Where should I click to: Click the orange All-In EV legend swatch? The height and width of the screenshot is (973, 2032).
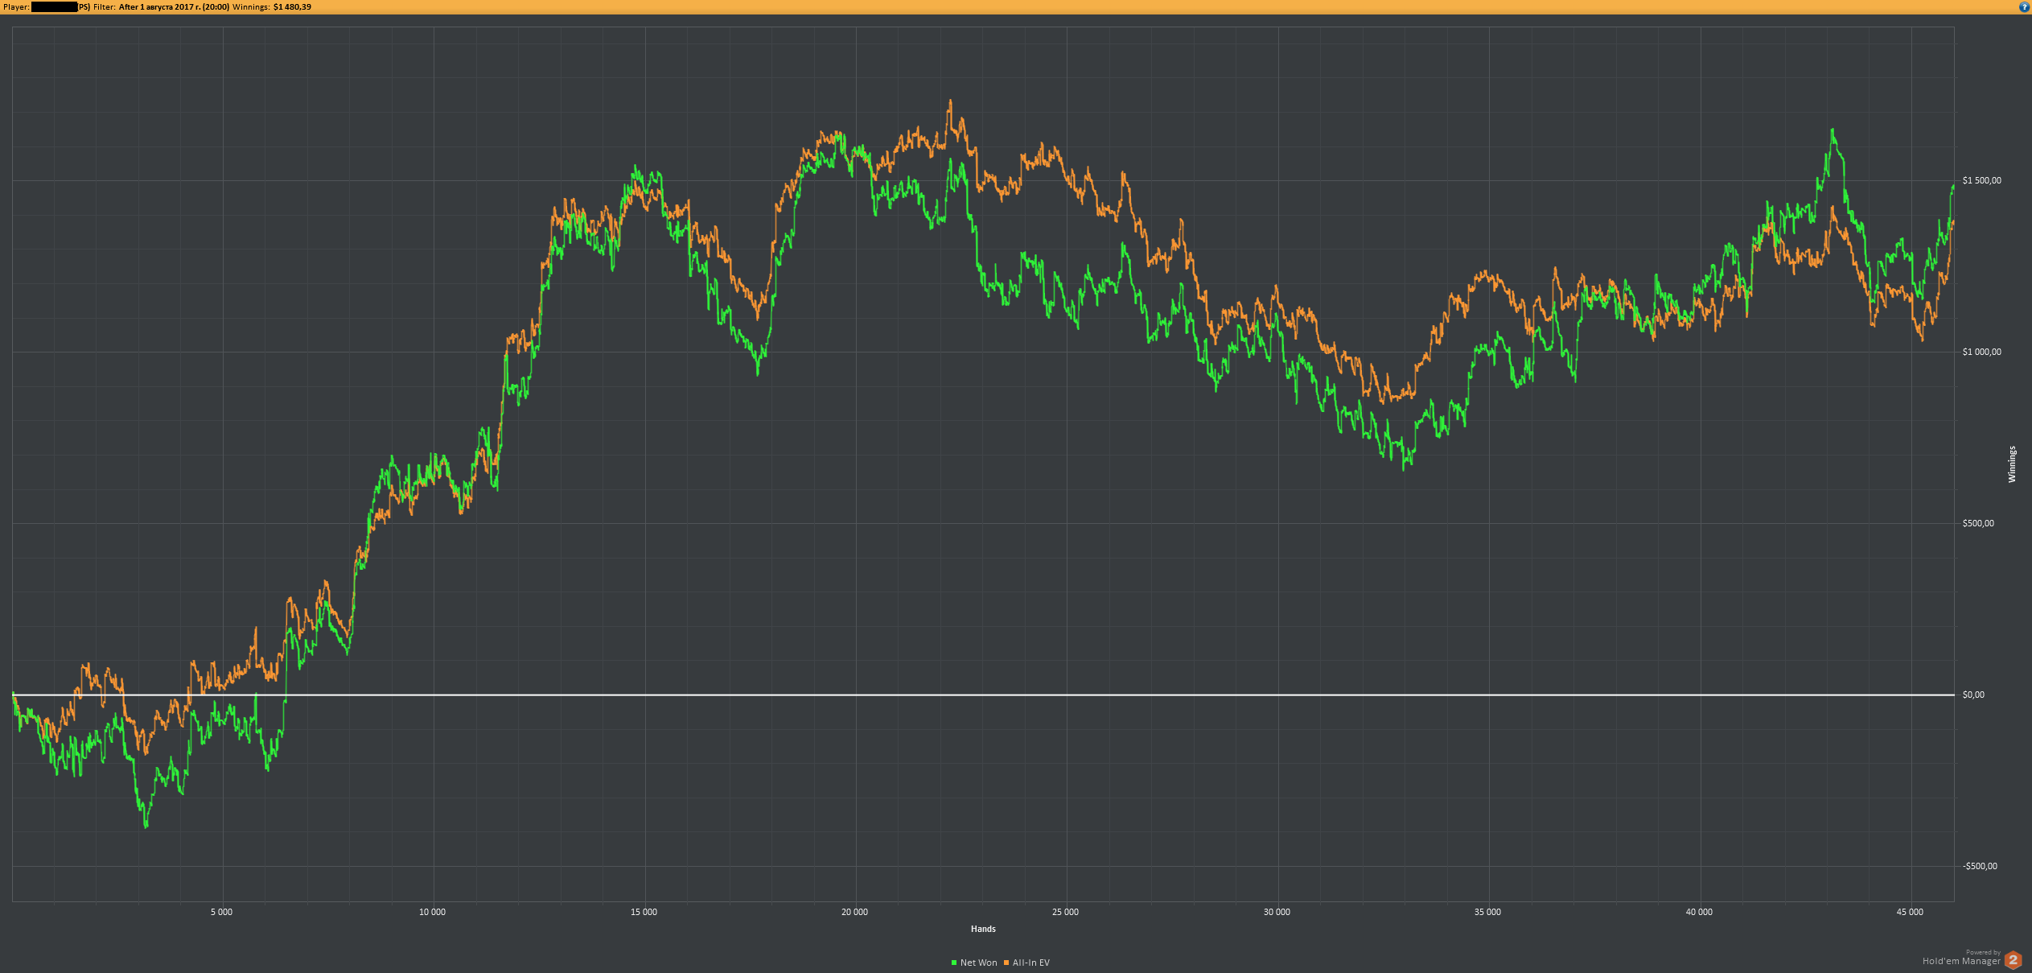coord(1006,963)
